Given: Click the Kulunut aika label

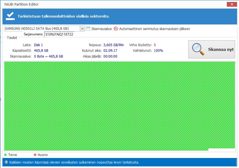Looking at the screenshot, I should click(91, 50).
